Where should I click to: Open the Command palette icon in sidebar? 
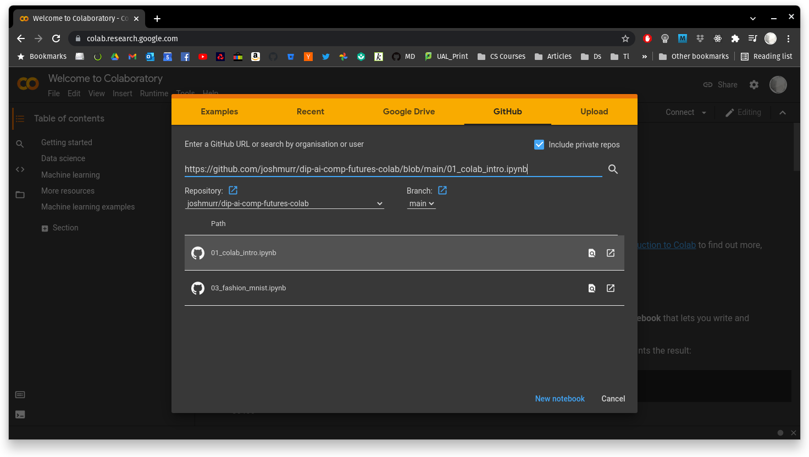click(20, 395)
